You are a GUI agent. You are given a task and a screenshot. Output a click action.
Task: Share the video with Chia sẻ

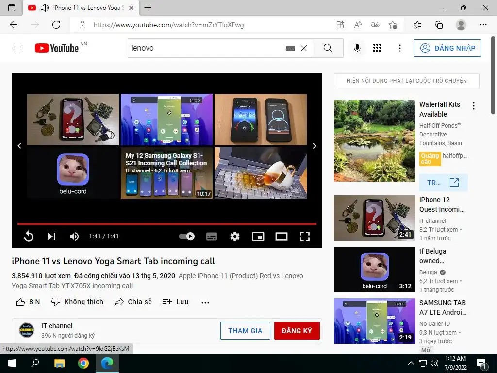[x=133, y=302]
